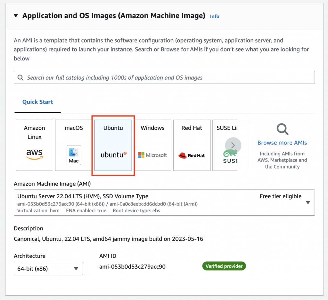Click the Mac Finder logo icon
The height and width of the screenshot is (300, 328).
click(x=74, y=155)
